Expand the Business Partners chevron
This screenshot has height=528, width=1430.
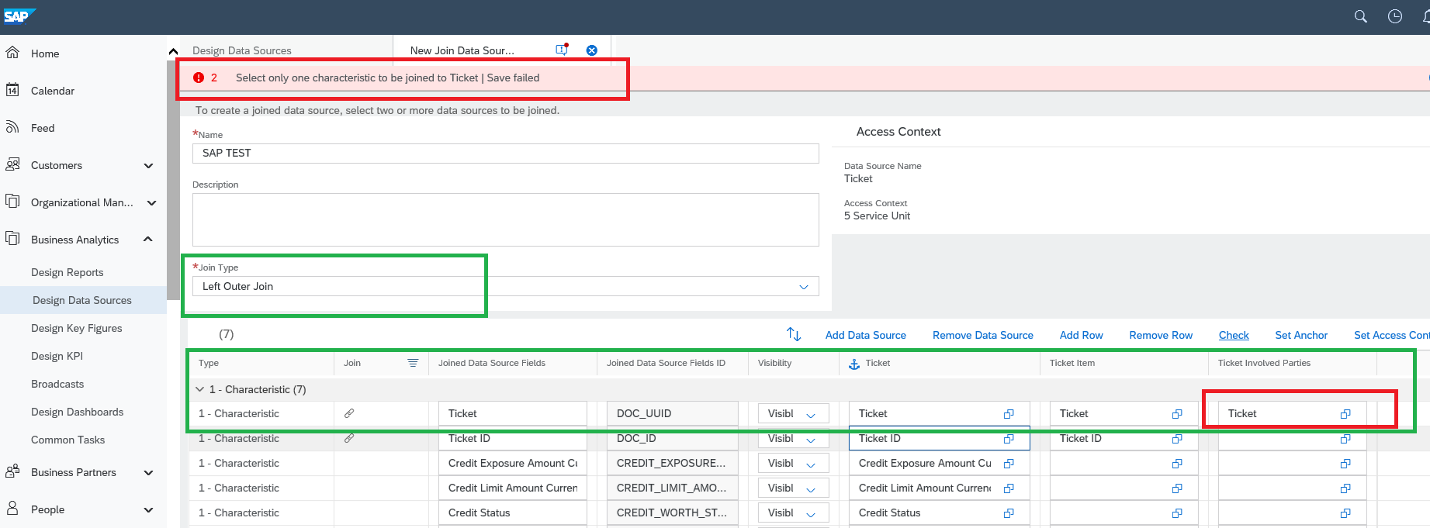point(149,472)
